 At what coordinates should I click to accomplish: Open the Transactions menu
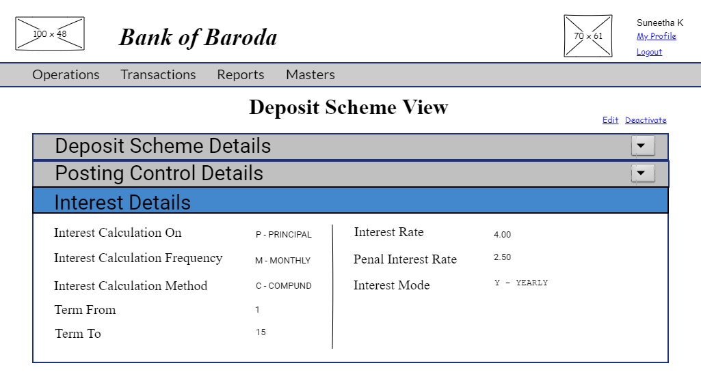point(158,74)
